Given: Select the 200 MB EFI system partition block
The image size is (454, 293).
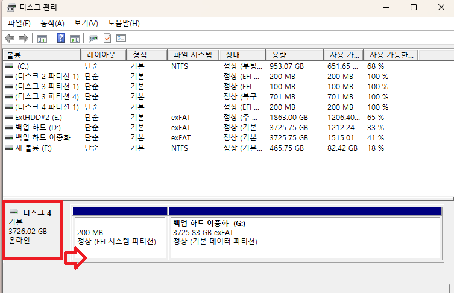Looking at the screenshot, I should (120, 233).
